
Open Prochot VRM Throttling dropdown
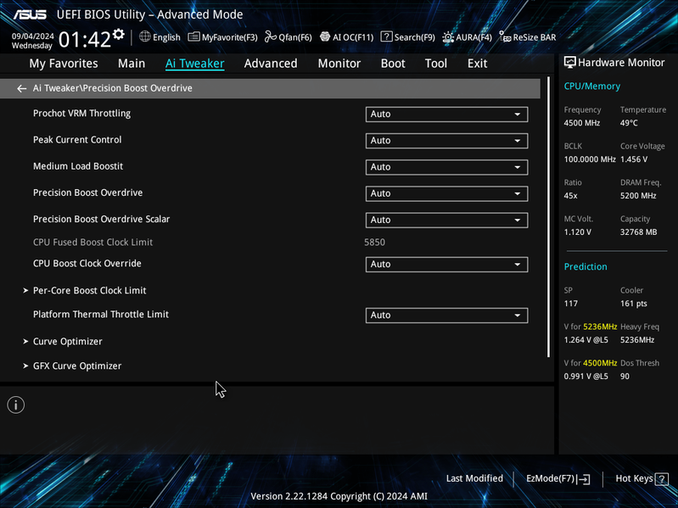coord(446,114)
